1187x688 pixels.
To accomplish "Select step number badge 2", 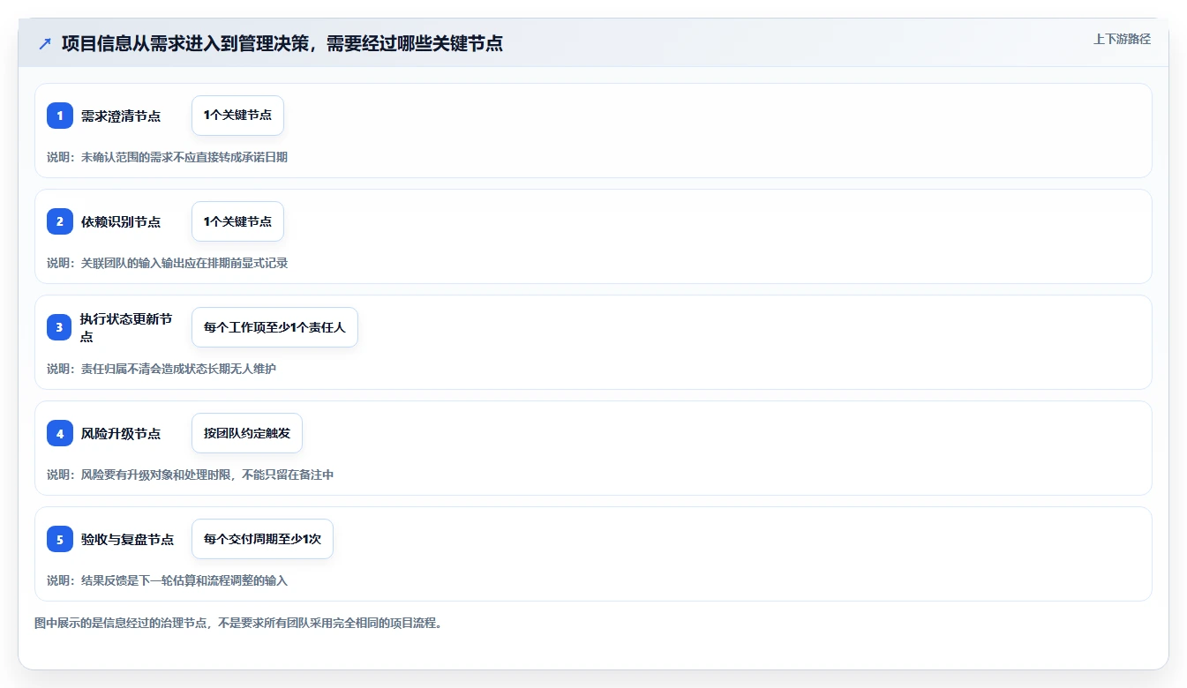I will click(60, 221).
